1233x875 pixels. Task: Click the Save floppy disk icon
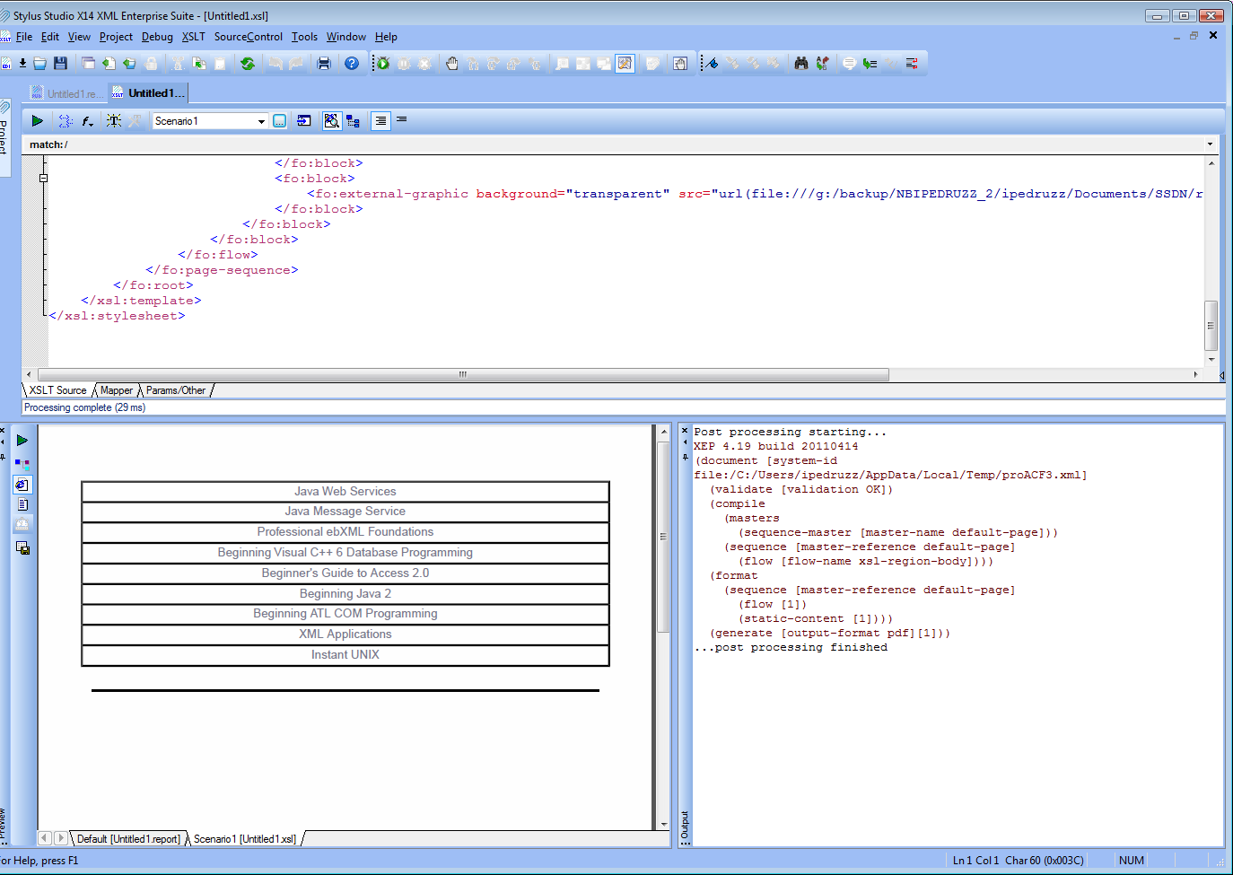click(x=60, y=63)
